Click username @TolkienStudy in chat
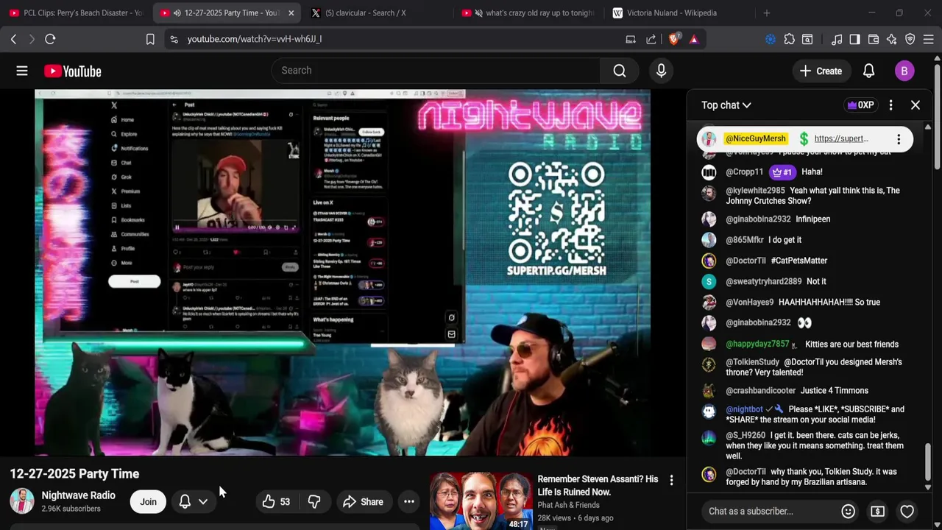This screenshot has height=530, width=942. tap(752, 362)
